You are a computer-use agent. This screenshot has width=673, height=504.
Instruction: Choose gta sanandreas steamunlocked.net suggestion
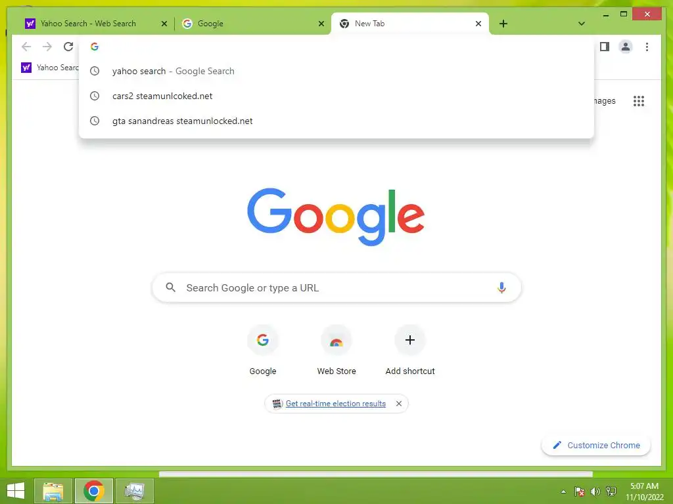tap(336, 121)
